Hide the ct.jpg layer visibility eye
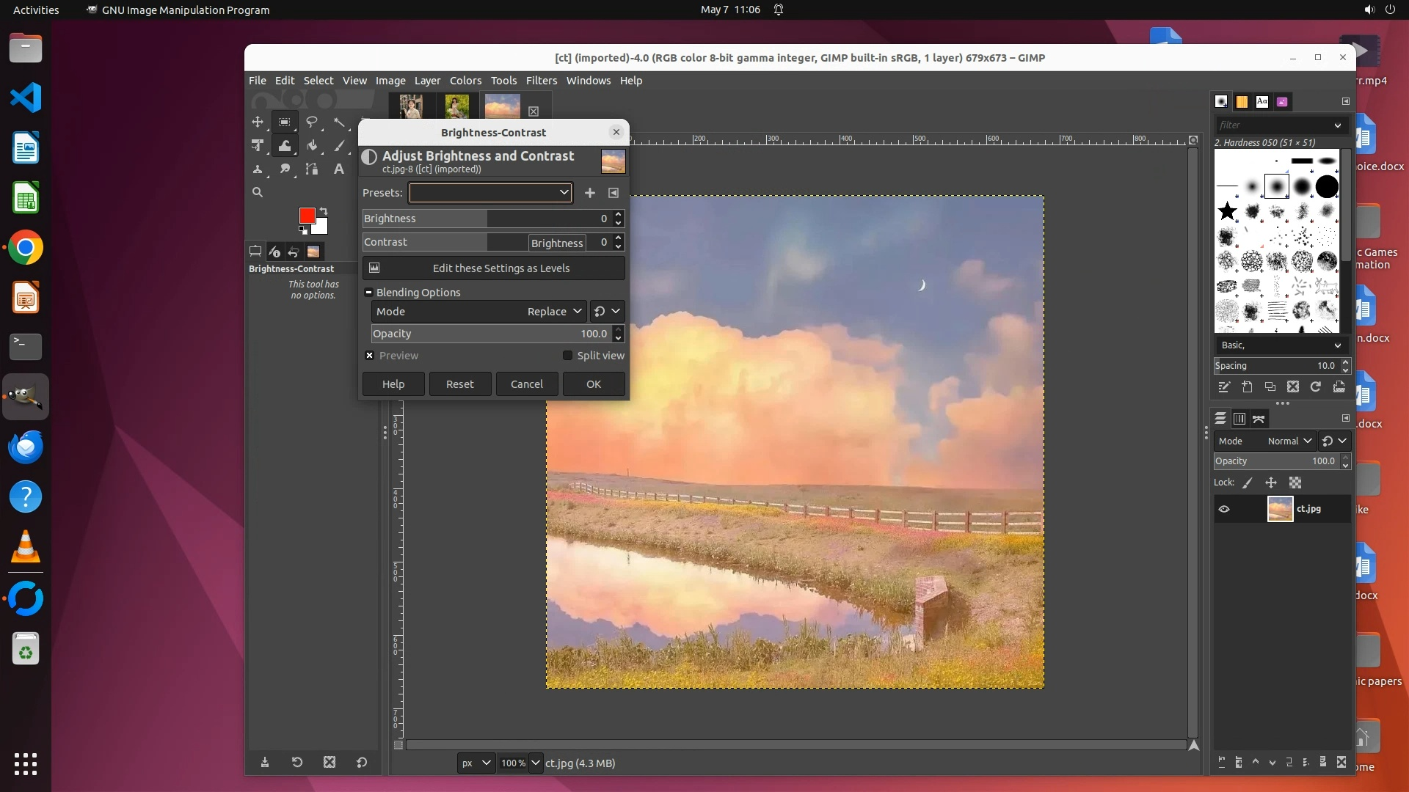The image size is (1409, 792). tap(1224, 509)
